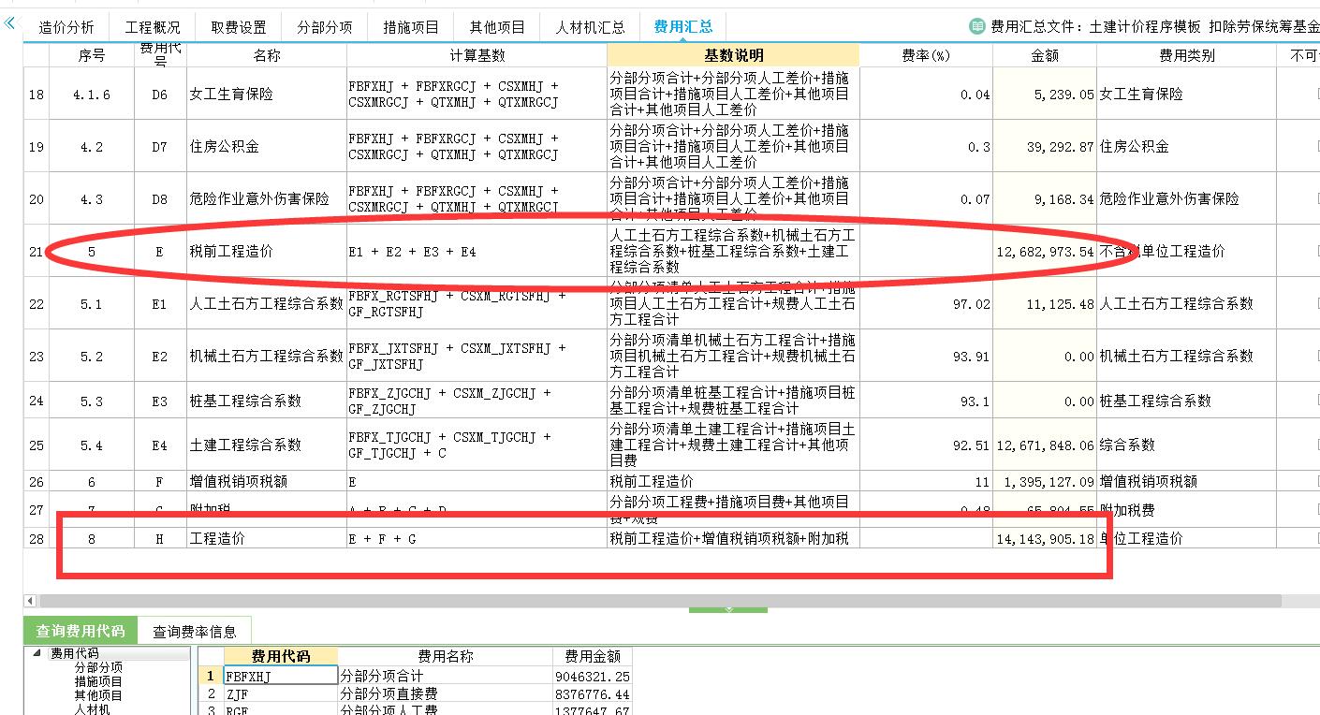Click the highlighted 基数说明 column header
Screen dimensions: 1320x715
click(734, 55)
